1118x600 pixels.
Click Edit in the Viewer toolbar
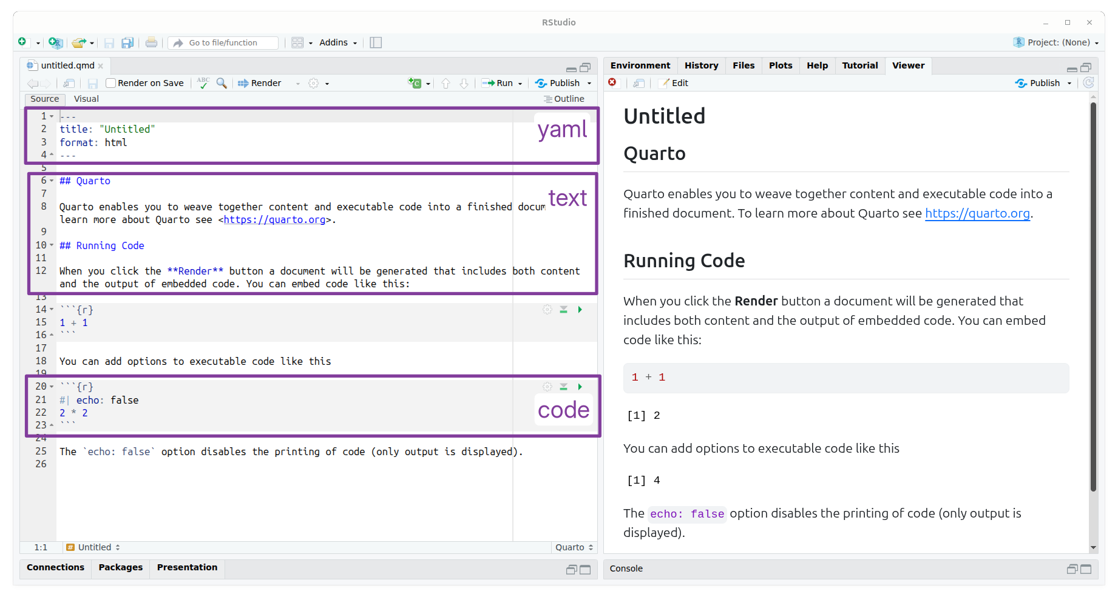click(675, 83)
